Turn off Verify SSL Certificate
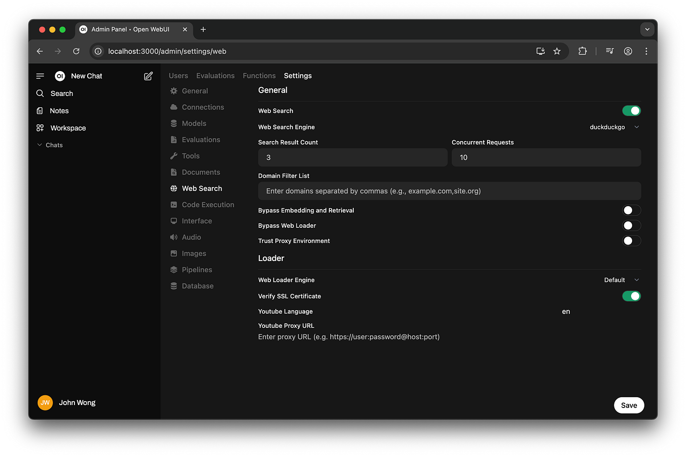Viewport: 686px width, 457px height. point(631,296)
